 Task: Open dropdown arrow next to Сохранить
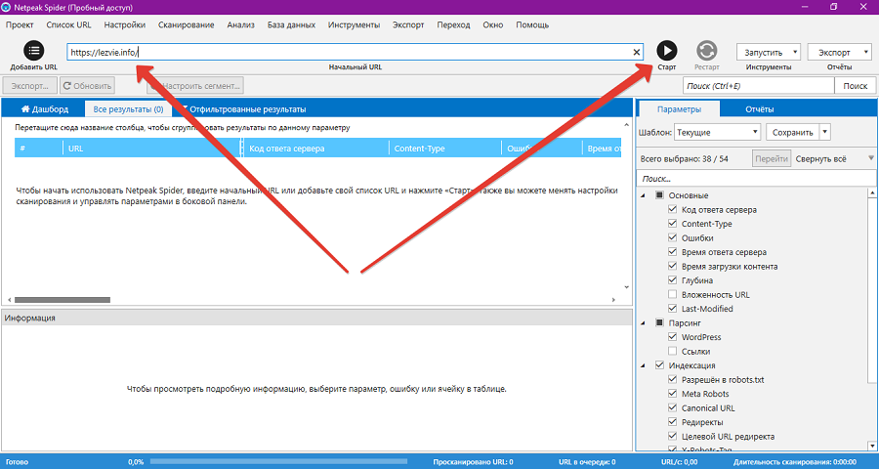pos(824,133)
